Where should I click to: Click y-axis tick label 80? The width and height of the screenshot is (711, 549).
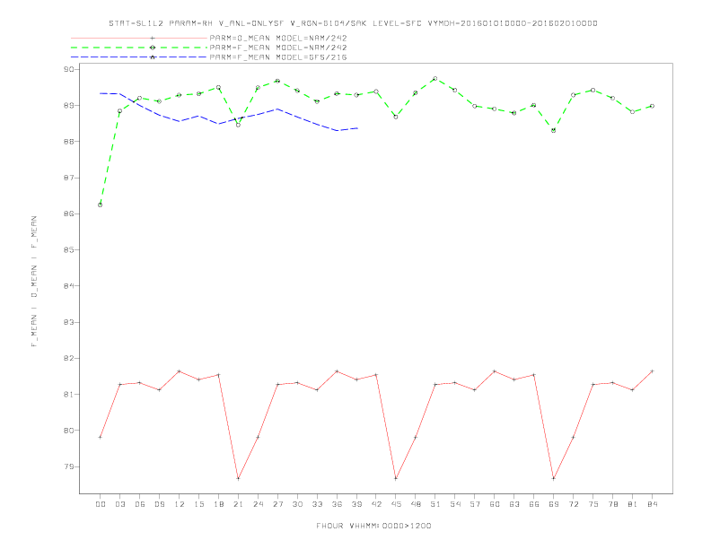click(x=69, y=431)
